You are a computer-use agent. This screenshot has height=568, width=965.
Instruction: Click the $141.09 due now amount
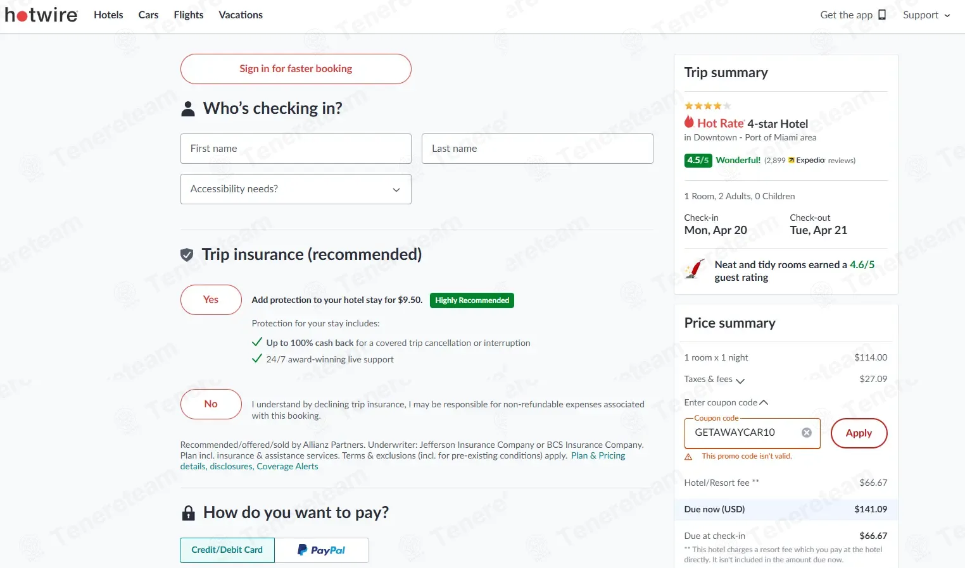pyautogui.click(x=871, y=509)
